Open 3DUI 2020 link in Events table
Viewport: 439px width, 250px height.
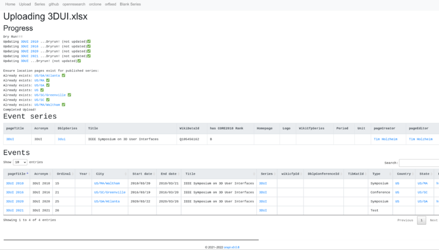tap(15, 201)
